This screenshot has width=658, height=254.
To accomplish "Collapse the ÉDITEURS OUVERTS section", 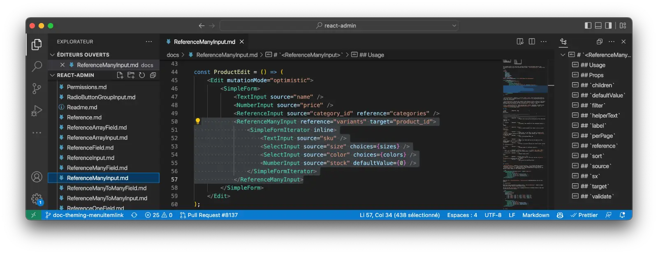I will click(52, 55).
